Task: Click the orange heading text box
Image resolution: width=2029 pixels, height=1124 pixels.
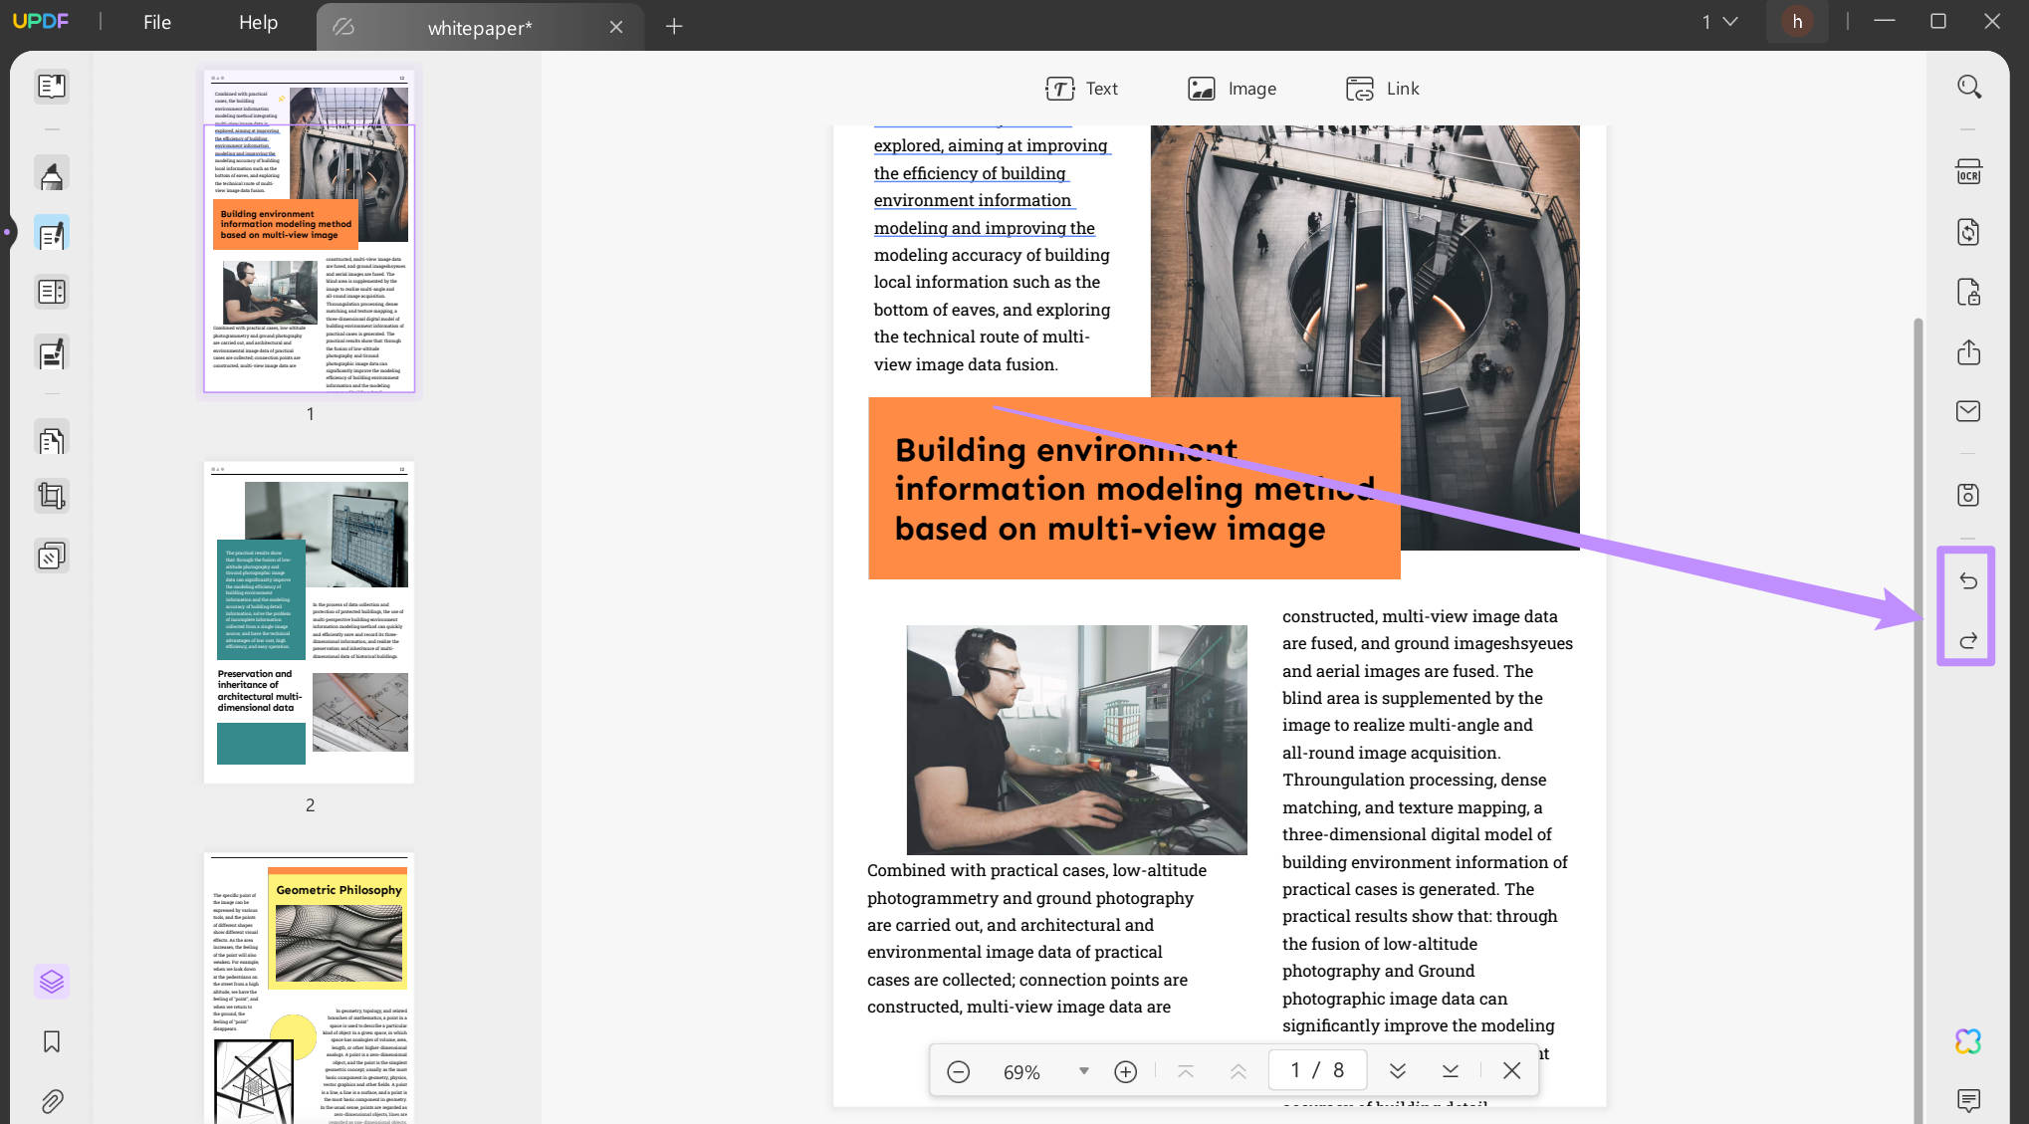Action: [1134, 488]
